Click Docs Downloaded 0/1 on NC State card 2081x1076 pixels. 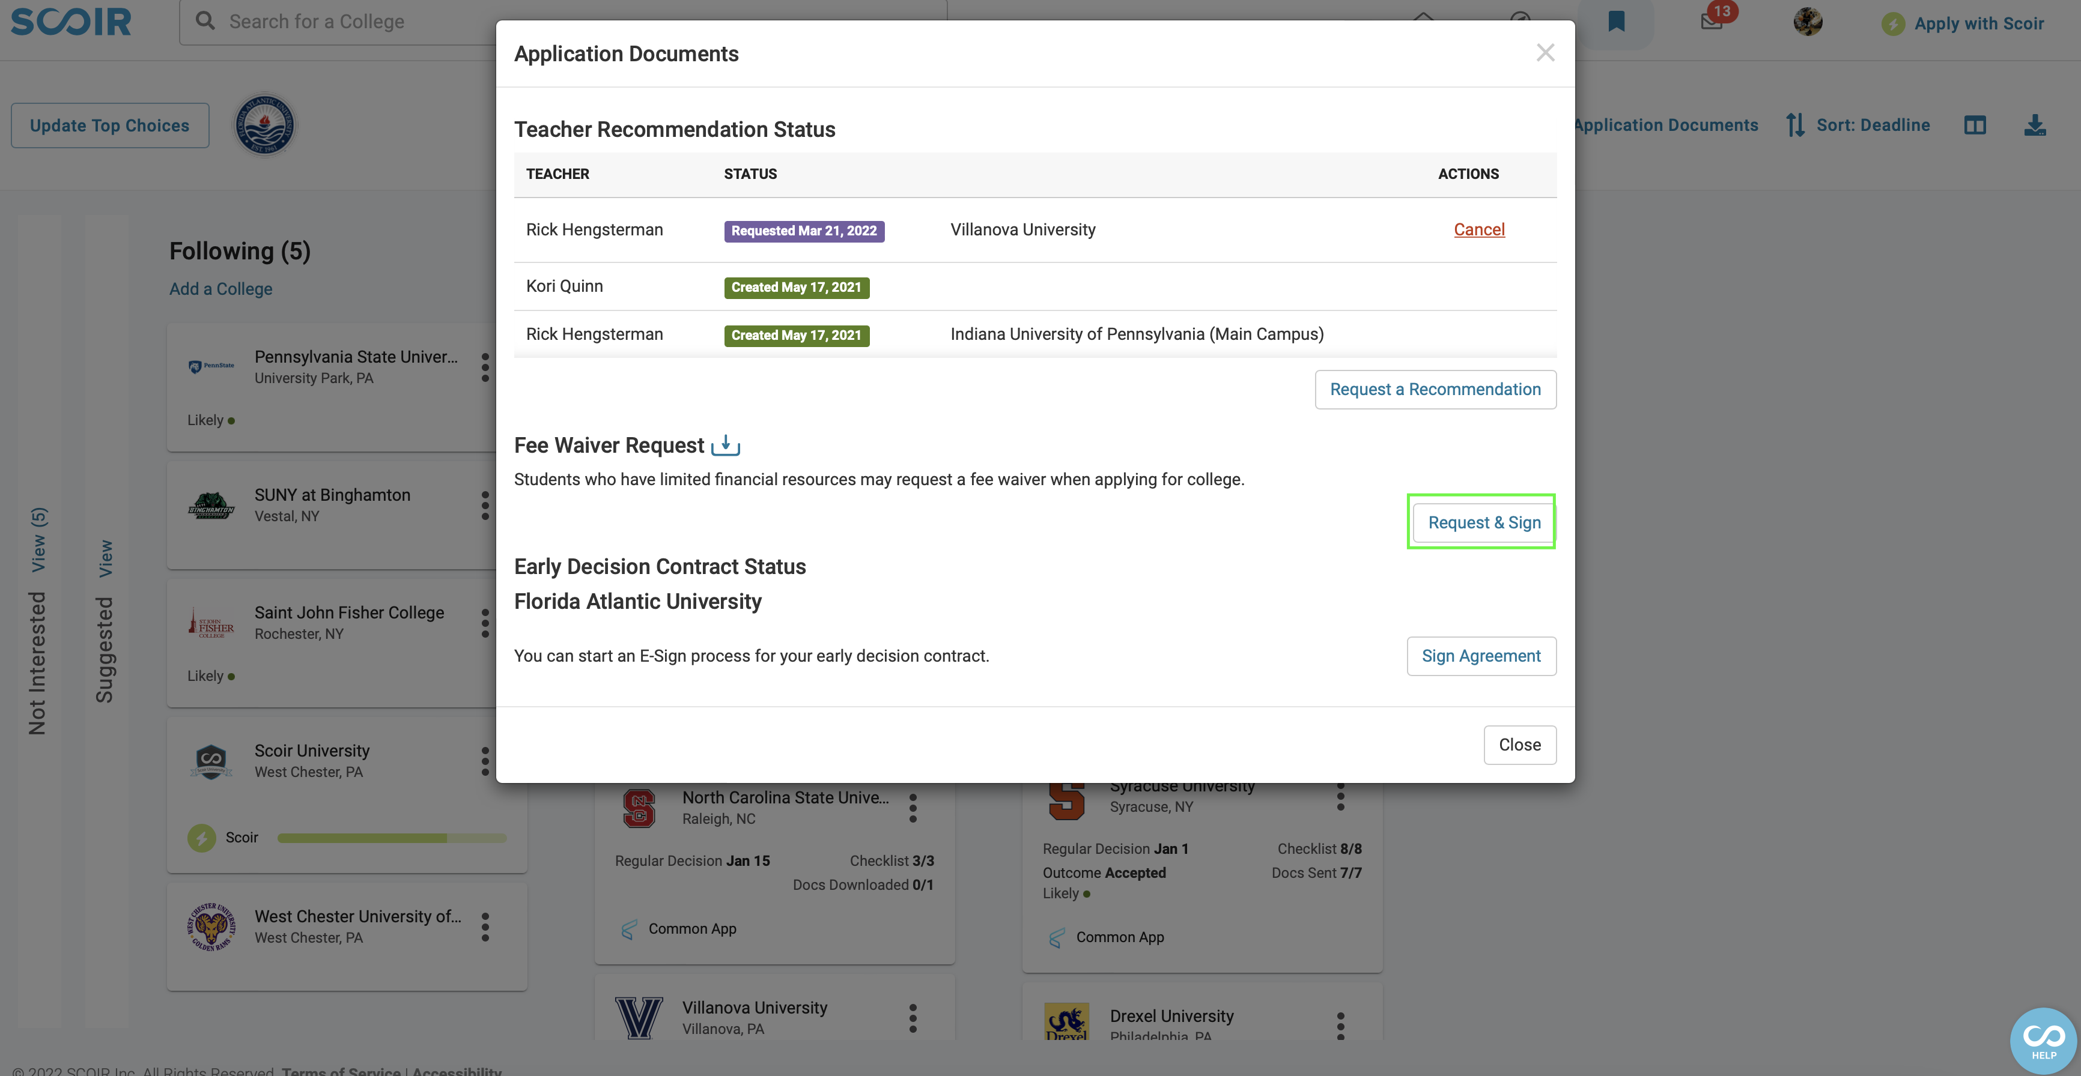click(863, 886)
